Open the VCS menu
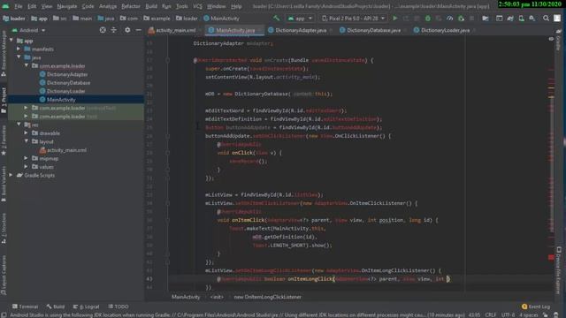 point(197,6)
